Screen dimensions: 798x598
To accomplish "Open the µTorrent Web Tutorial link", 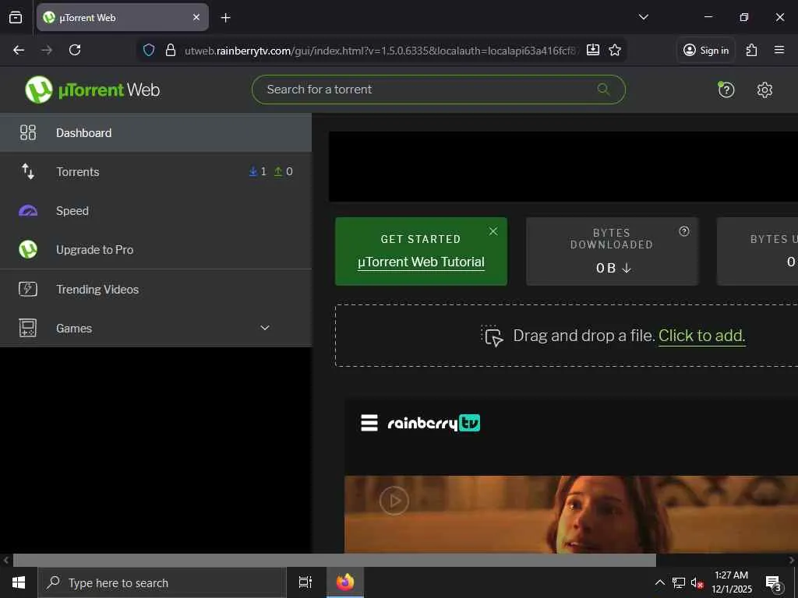I will click(x=421, y=262).
